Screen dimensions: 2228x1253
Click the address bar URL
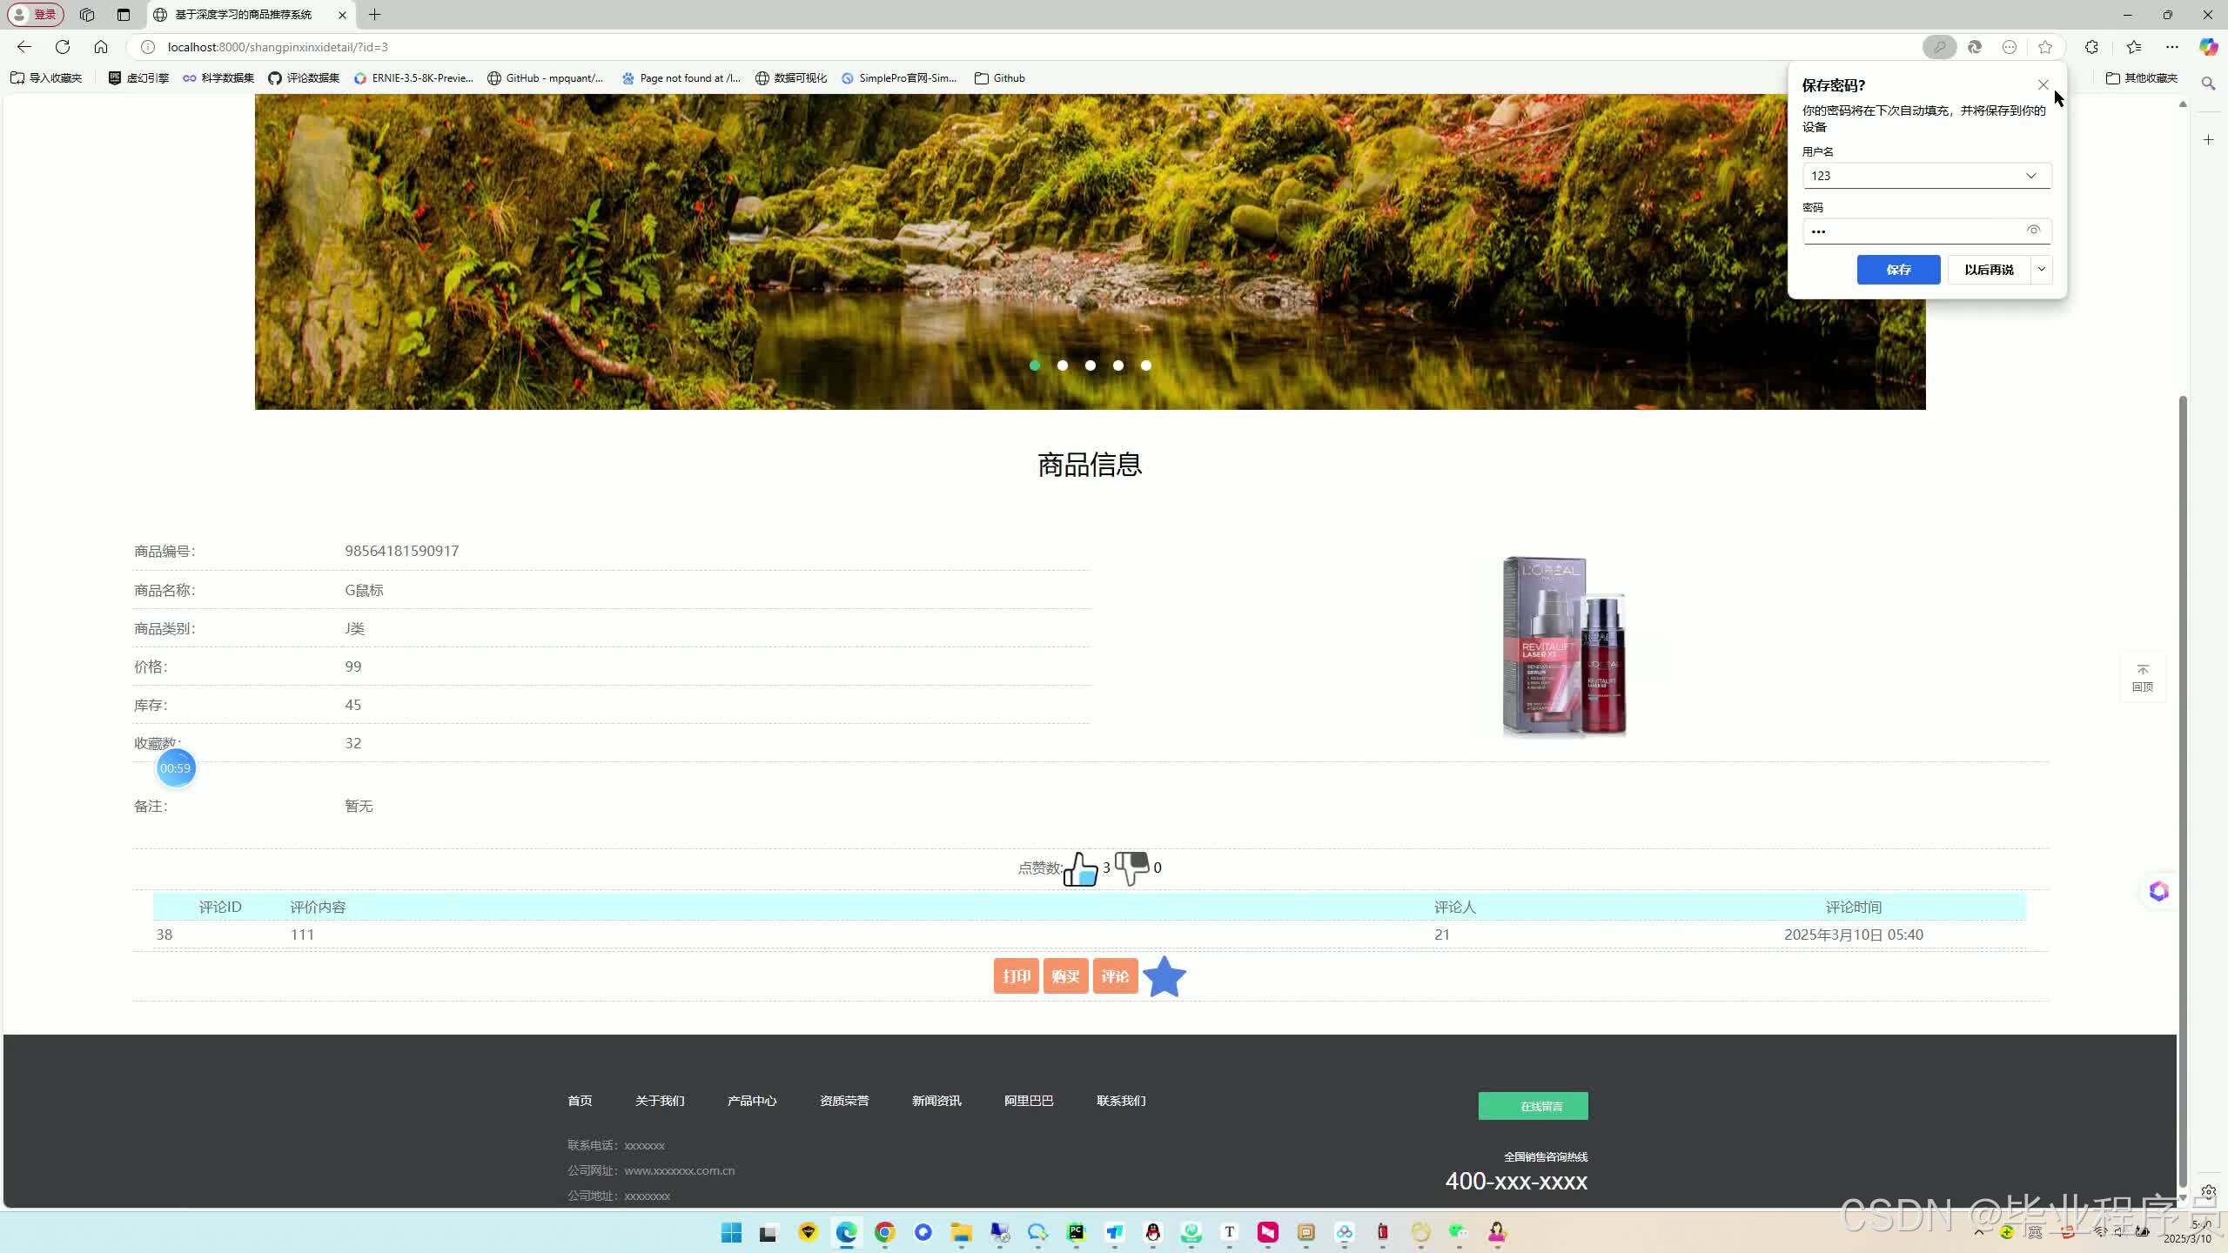(x=278, y=47)
